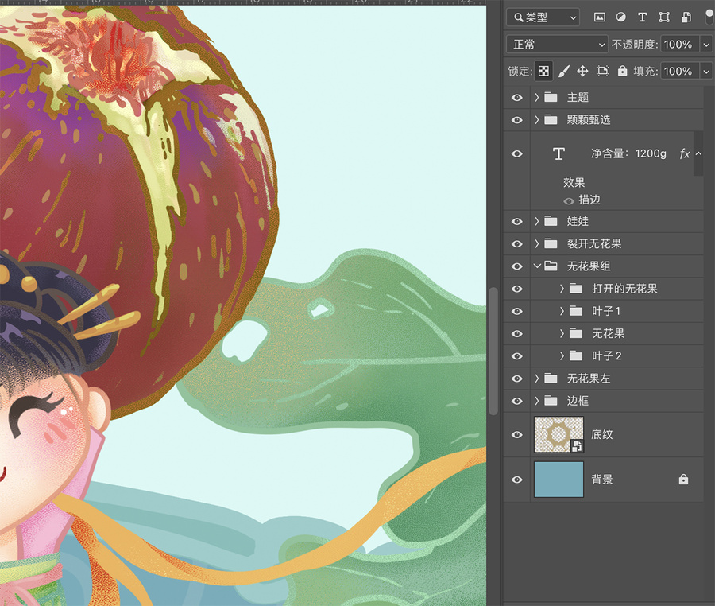The width and height of the screenshot is (715, 606).
Task: Click the canvas vertical scrollbar
Action: point(493,352)
